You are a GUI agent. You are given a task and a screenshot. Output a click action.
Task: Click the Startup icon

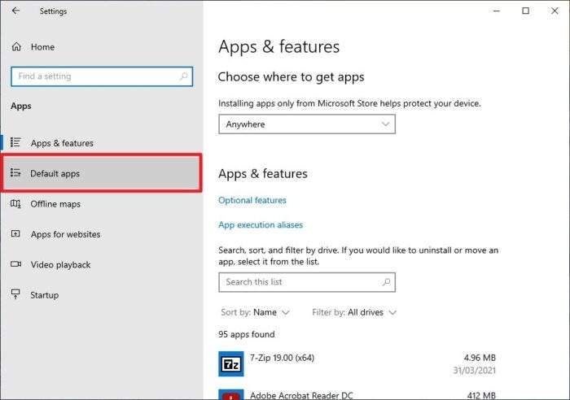(15, 294)
